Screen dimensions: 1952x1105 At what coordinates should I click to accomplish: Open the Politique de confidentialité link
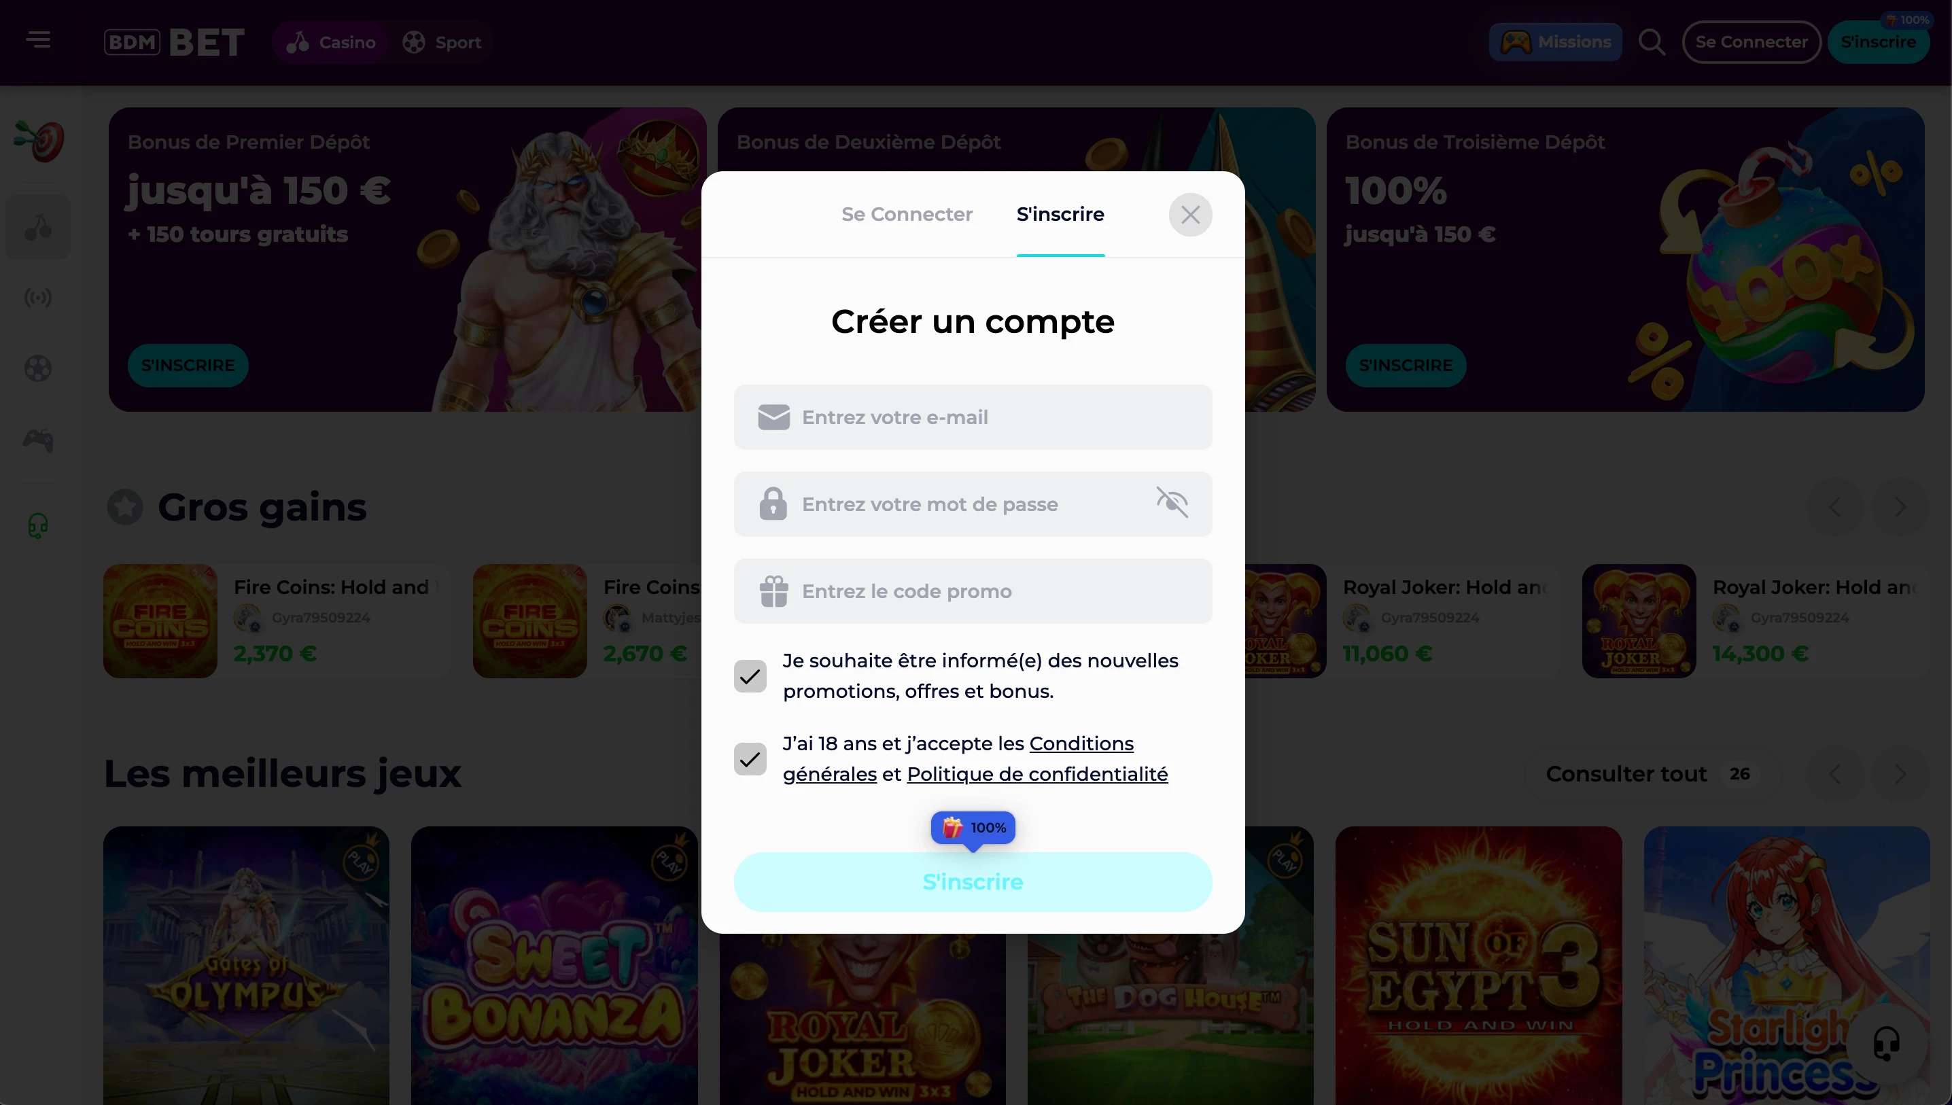pos(1036,774)
